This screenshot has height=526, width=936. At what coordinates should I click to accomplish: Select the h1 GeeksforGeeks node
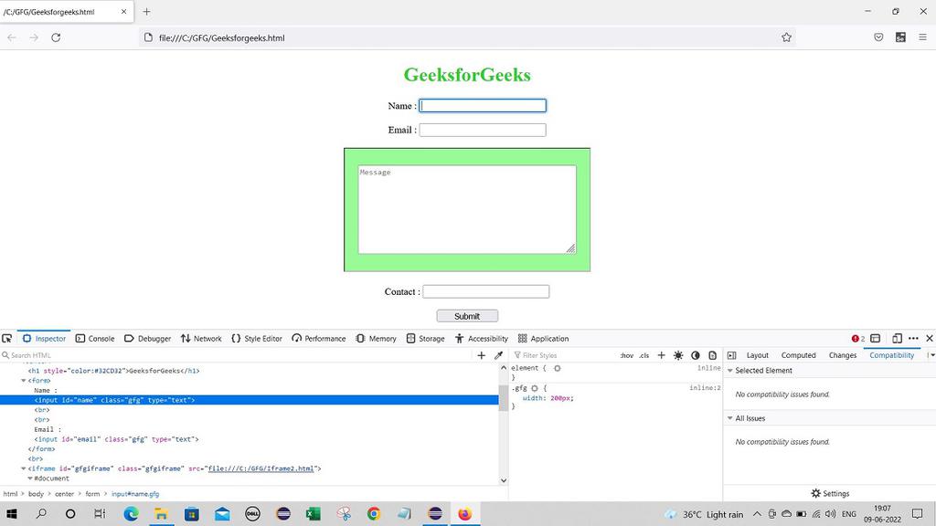113,371
